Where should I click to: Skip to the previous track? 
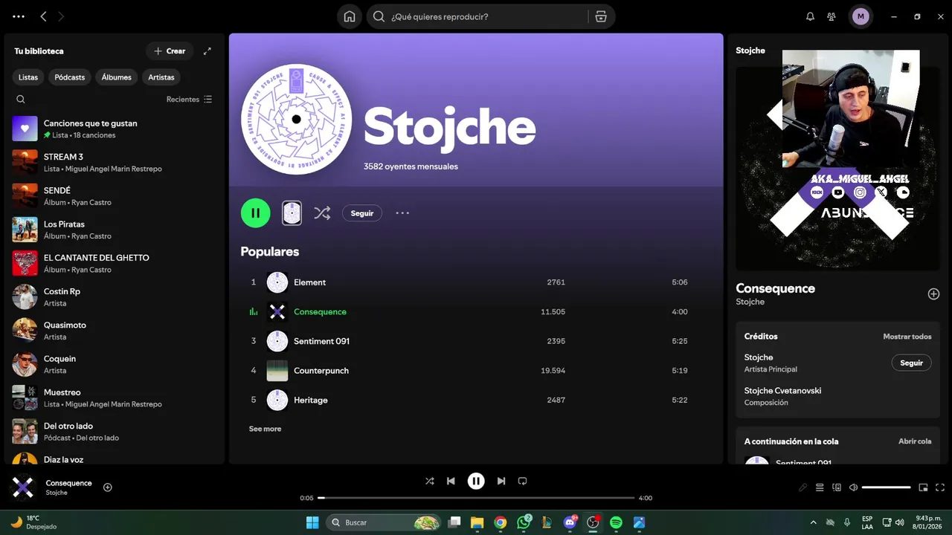pyautogui.click(x=451, y=481)
